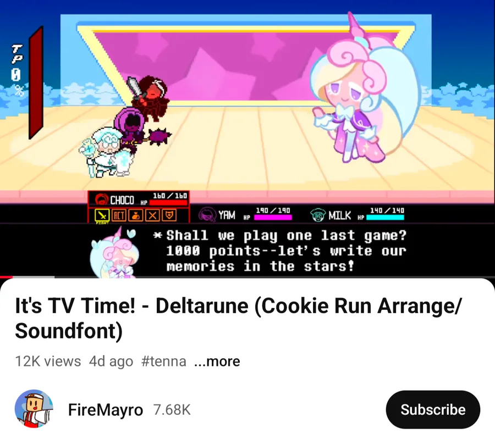Screen dimensions: 495x439
Task: Open FireMayro channel avatar
Action: pyautogui.click(x=34, y=409)
